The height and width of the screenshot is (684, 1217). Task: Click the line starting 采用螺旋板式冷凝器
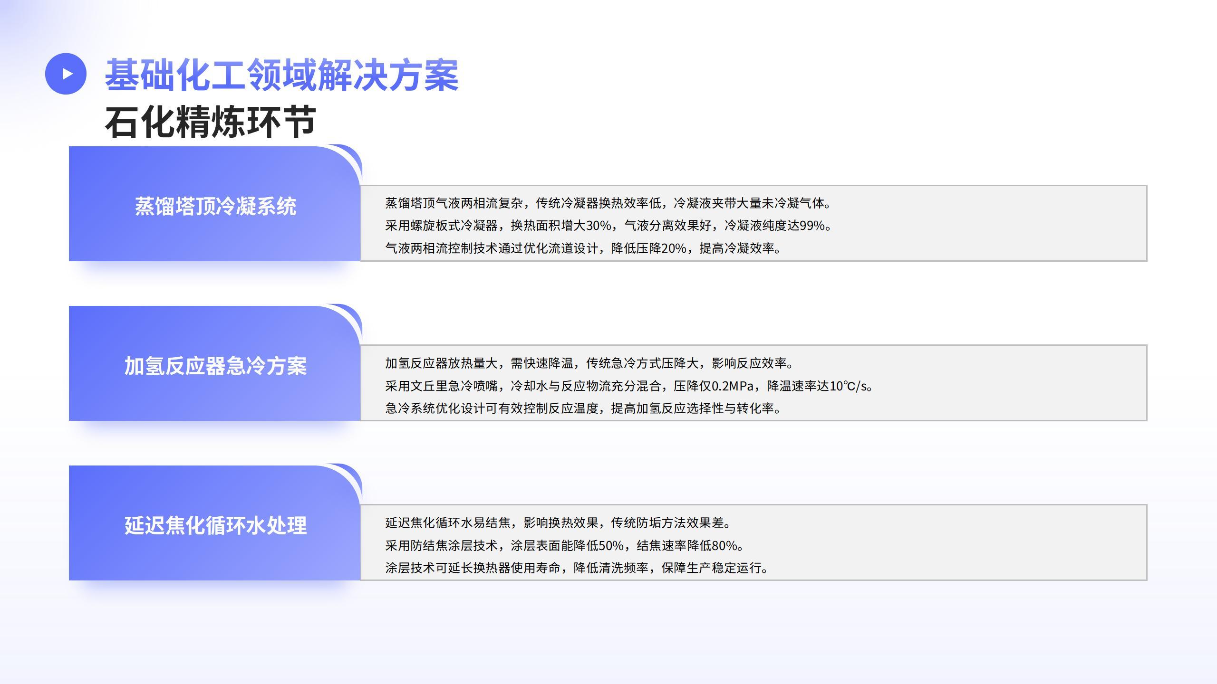coord(608,226)
